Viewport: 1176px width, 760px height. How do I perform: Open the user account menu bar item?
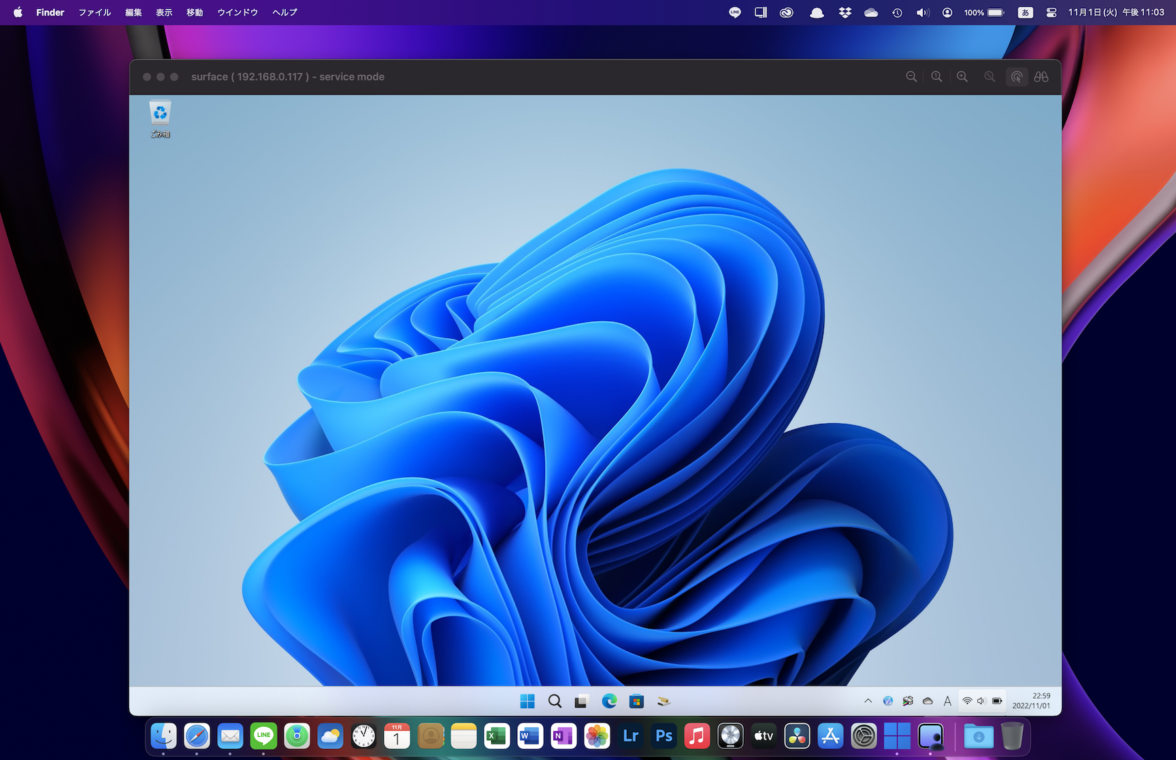(x=947, y=12)
